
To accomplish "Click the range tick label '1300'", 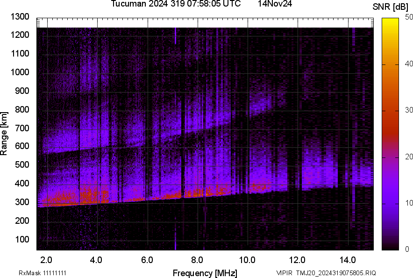I will point(20,17).
